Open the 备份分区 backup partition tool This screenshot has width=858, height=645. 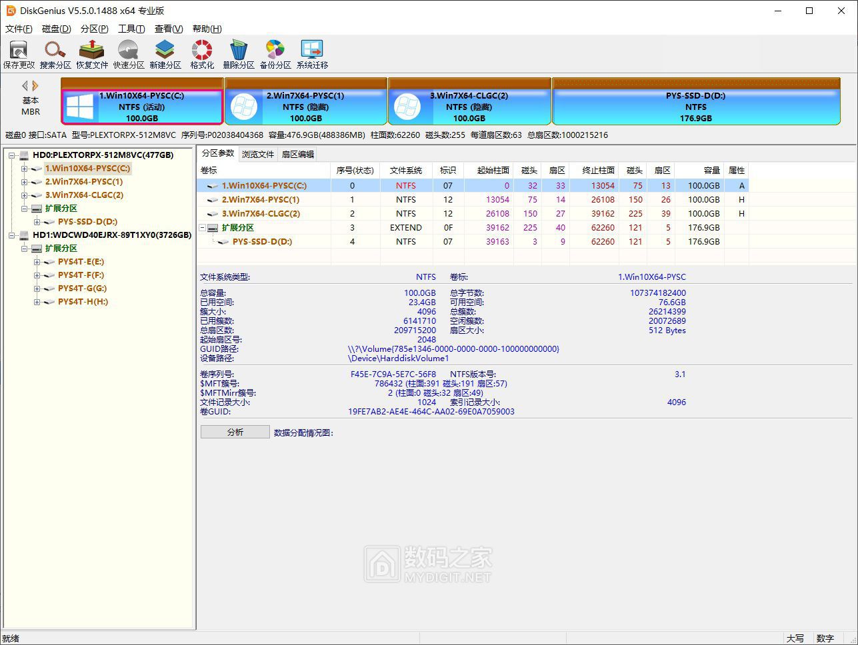point(275,55)
